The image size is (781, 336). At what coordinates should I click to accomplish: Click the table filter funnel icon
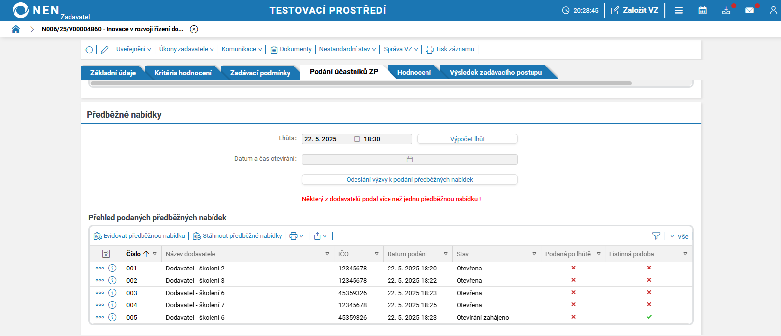coord(656,236)
